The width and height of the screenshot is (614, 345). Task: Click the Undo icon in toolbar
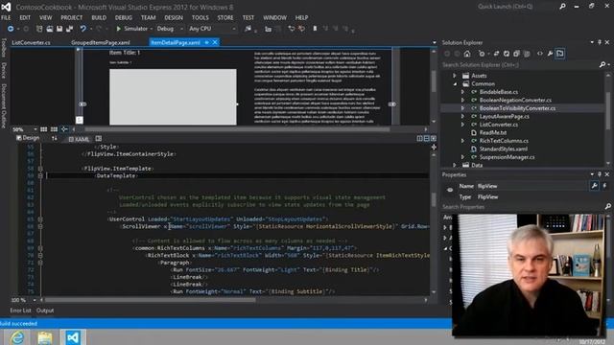pos(83,29)
